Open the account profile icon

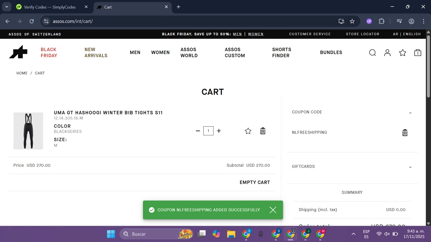(387, 52)
